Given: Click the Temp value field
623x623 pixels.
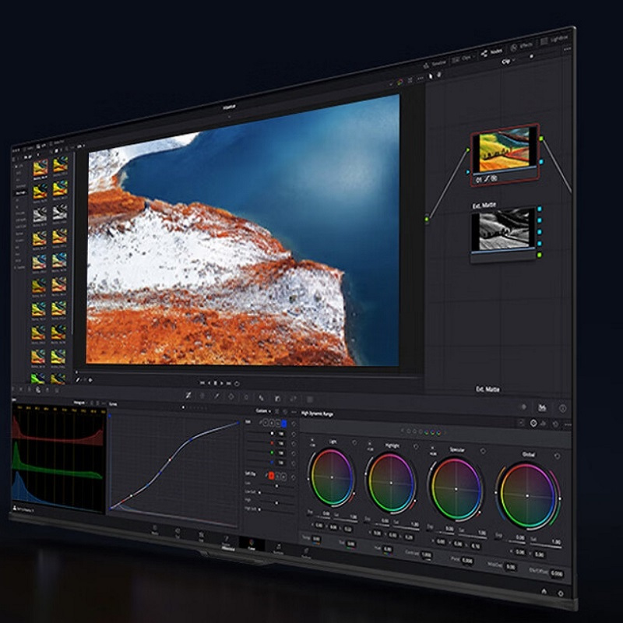Looking at the screenshot, I should tap(316, 540).
